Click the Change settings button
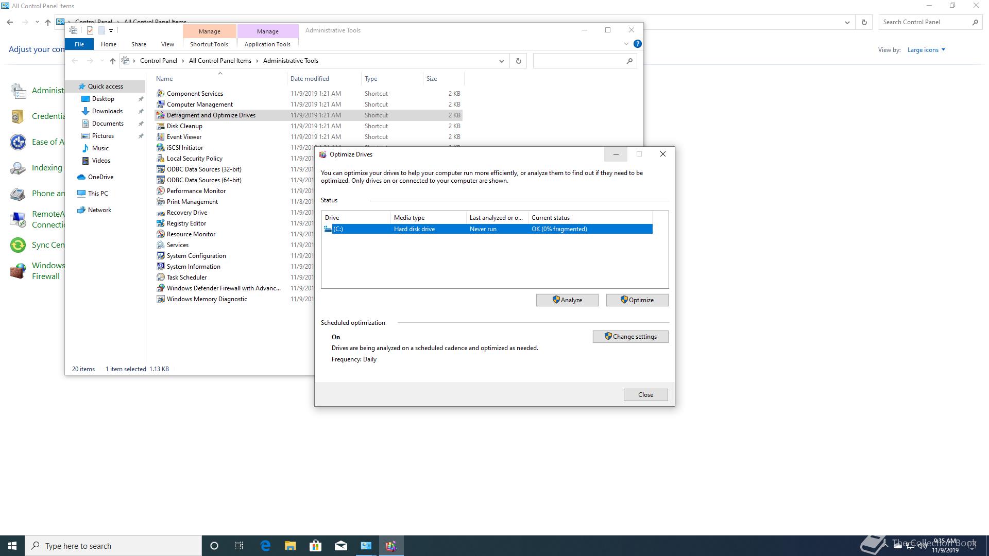Screen dimensions: 989x556 click(630, 337)
